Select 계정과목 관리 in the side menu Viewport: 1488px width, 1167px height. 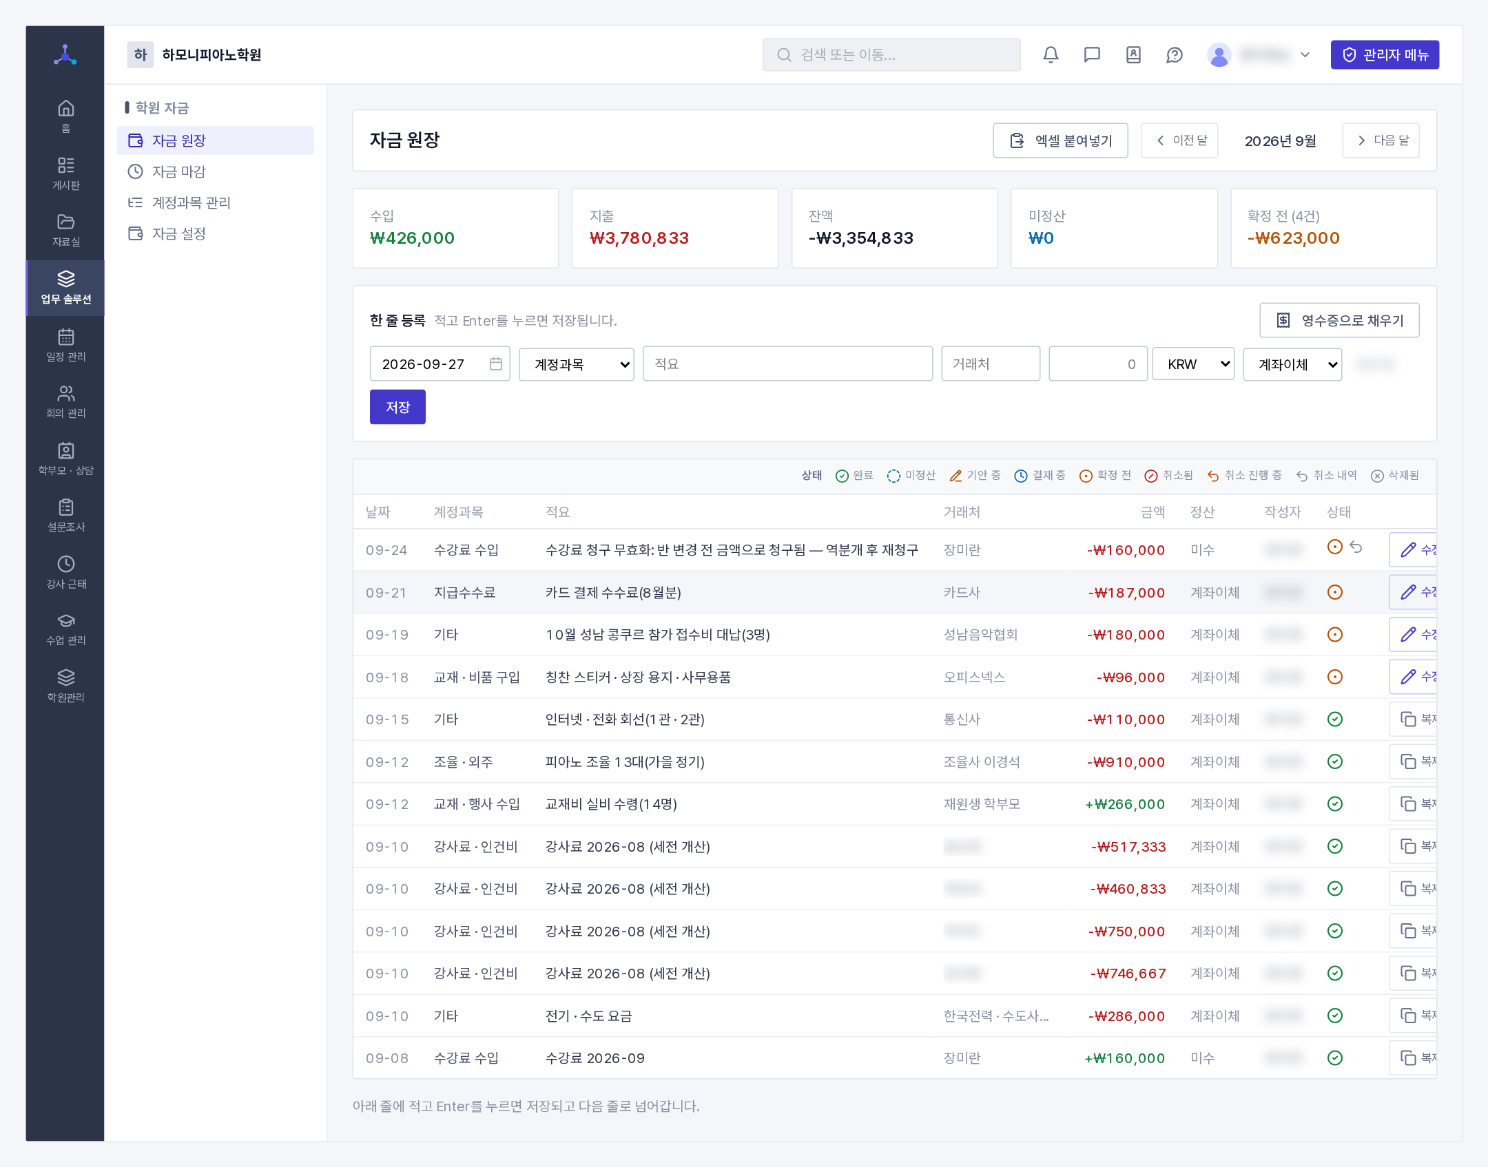pyautogui.click(x=216, y=202)
